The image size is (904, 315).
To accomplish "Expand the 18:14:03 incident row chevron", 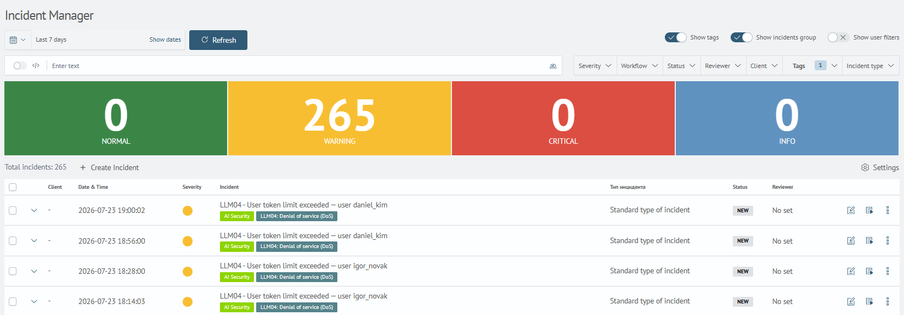I will pos(34,301).
